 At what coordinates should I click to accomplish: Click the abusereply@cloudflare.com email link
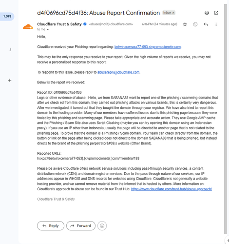[118, 72]
